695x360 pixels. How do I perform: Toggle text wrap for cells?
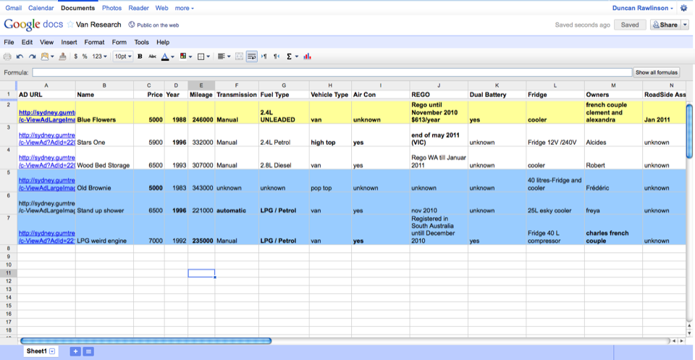click(252, 56)
